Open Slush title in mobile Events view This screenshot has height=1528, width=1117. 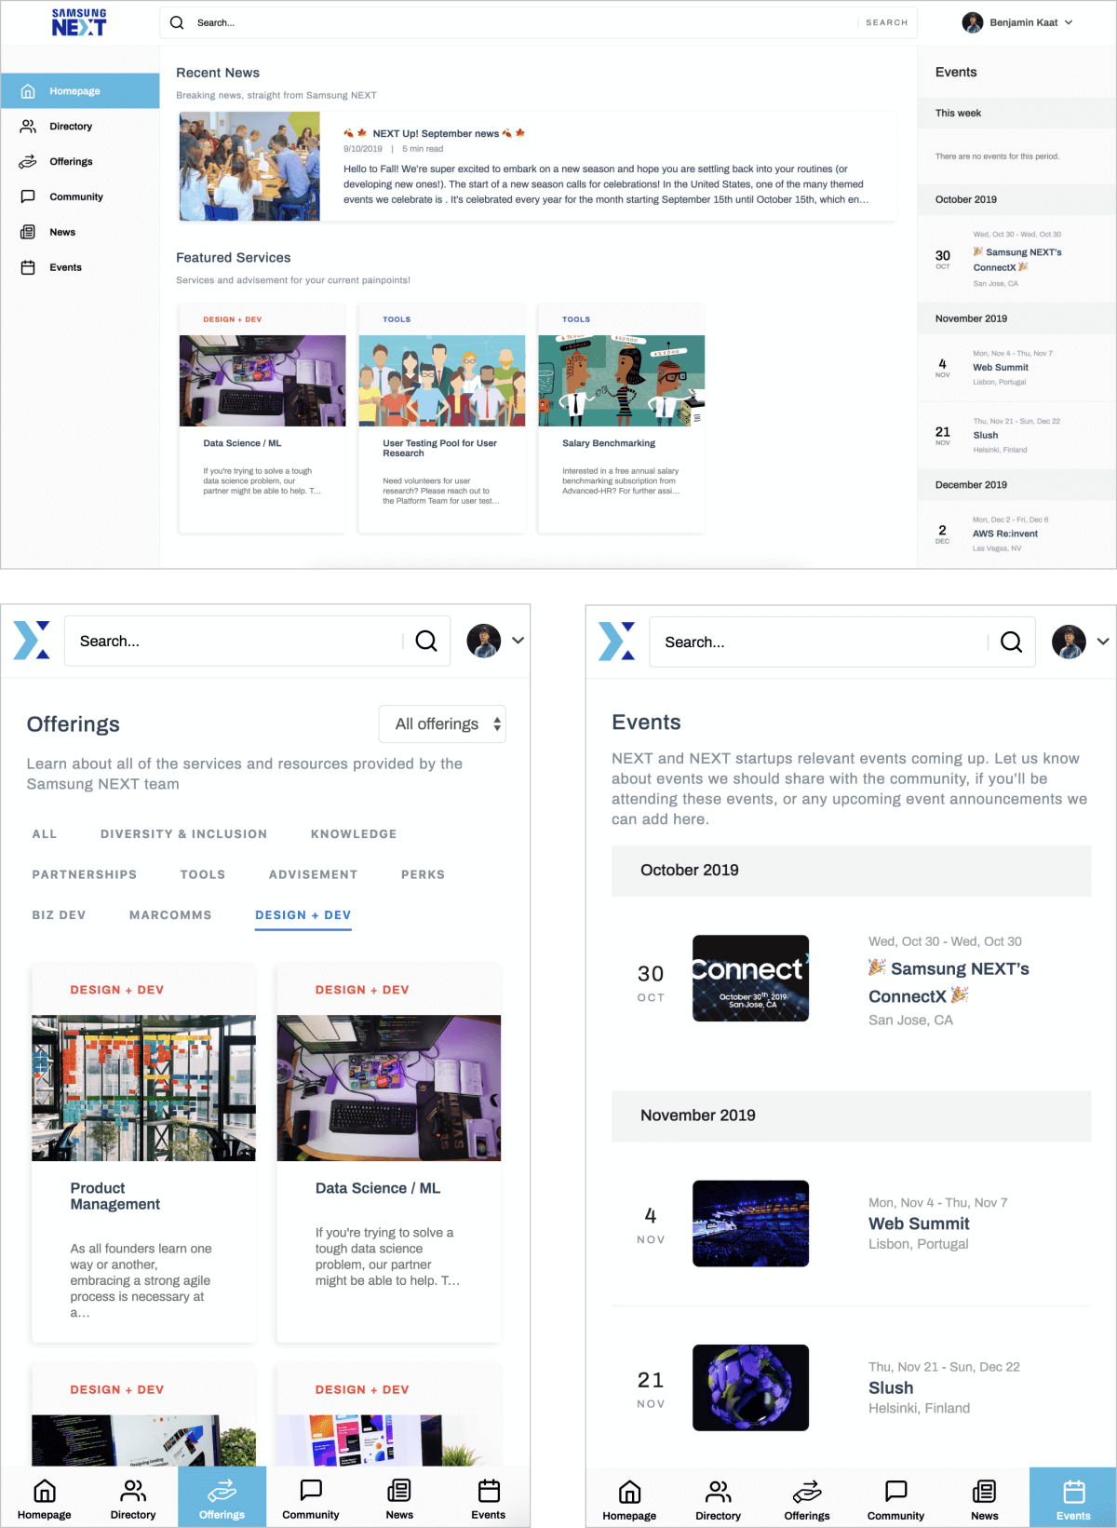[x=891, y=1387]
